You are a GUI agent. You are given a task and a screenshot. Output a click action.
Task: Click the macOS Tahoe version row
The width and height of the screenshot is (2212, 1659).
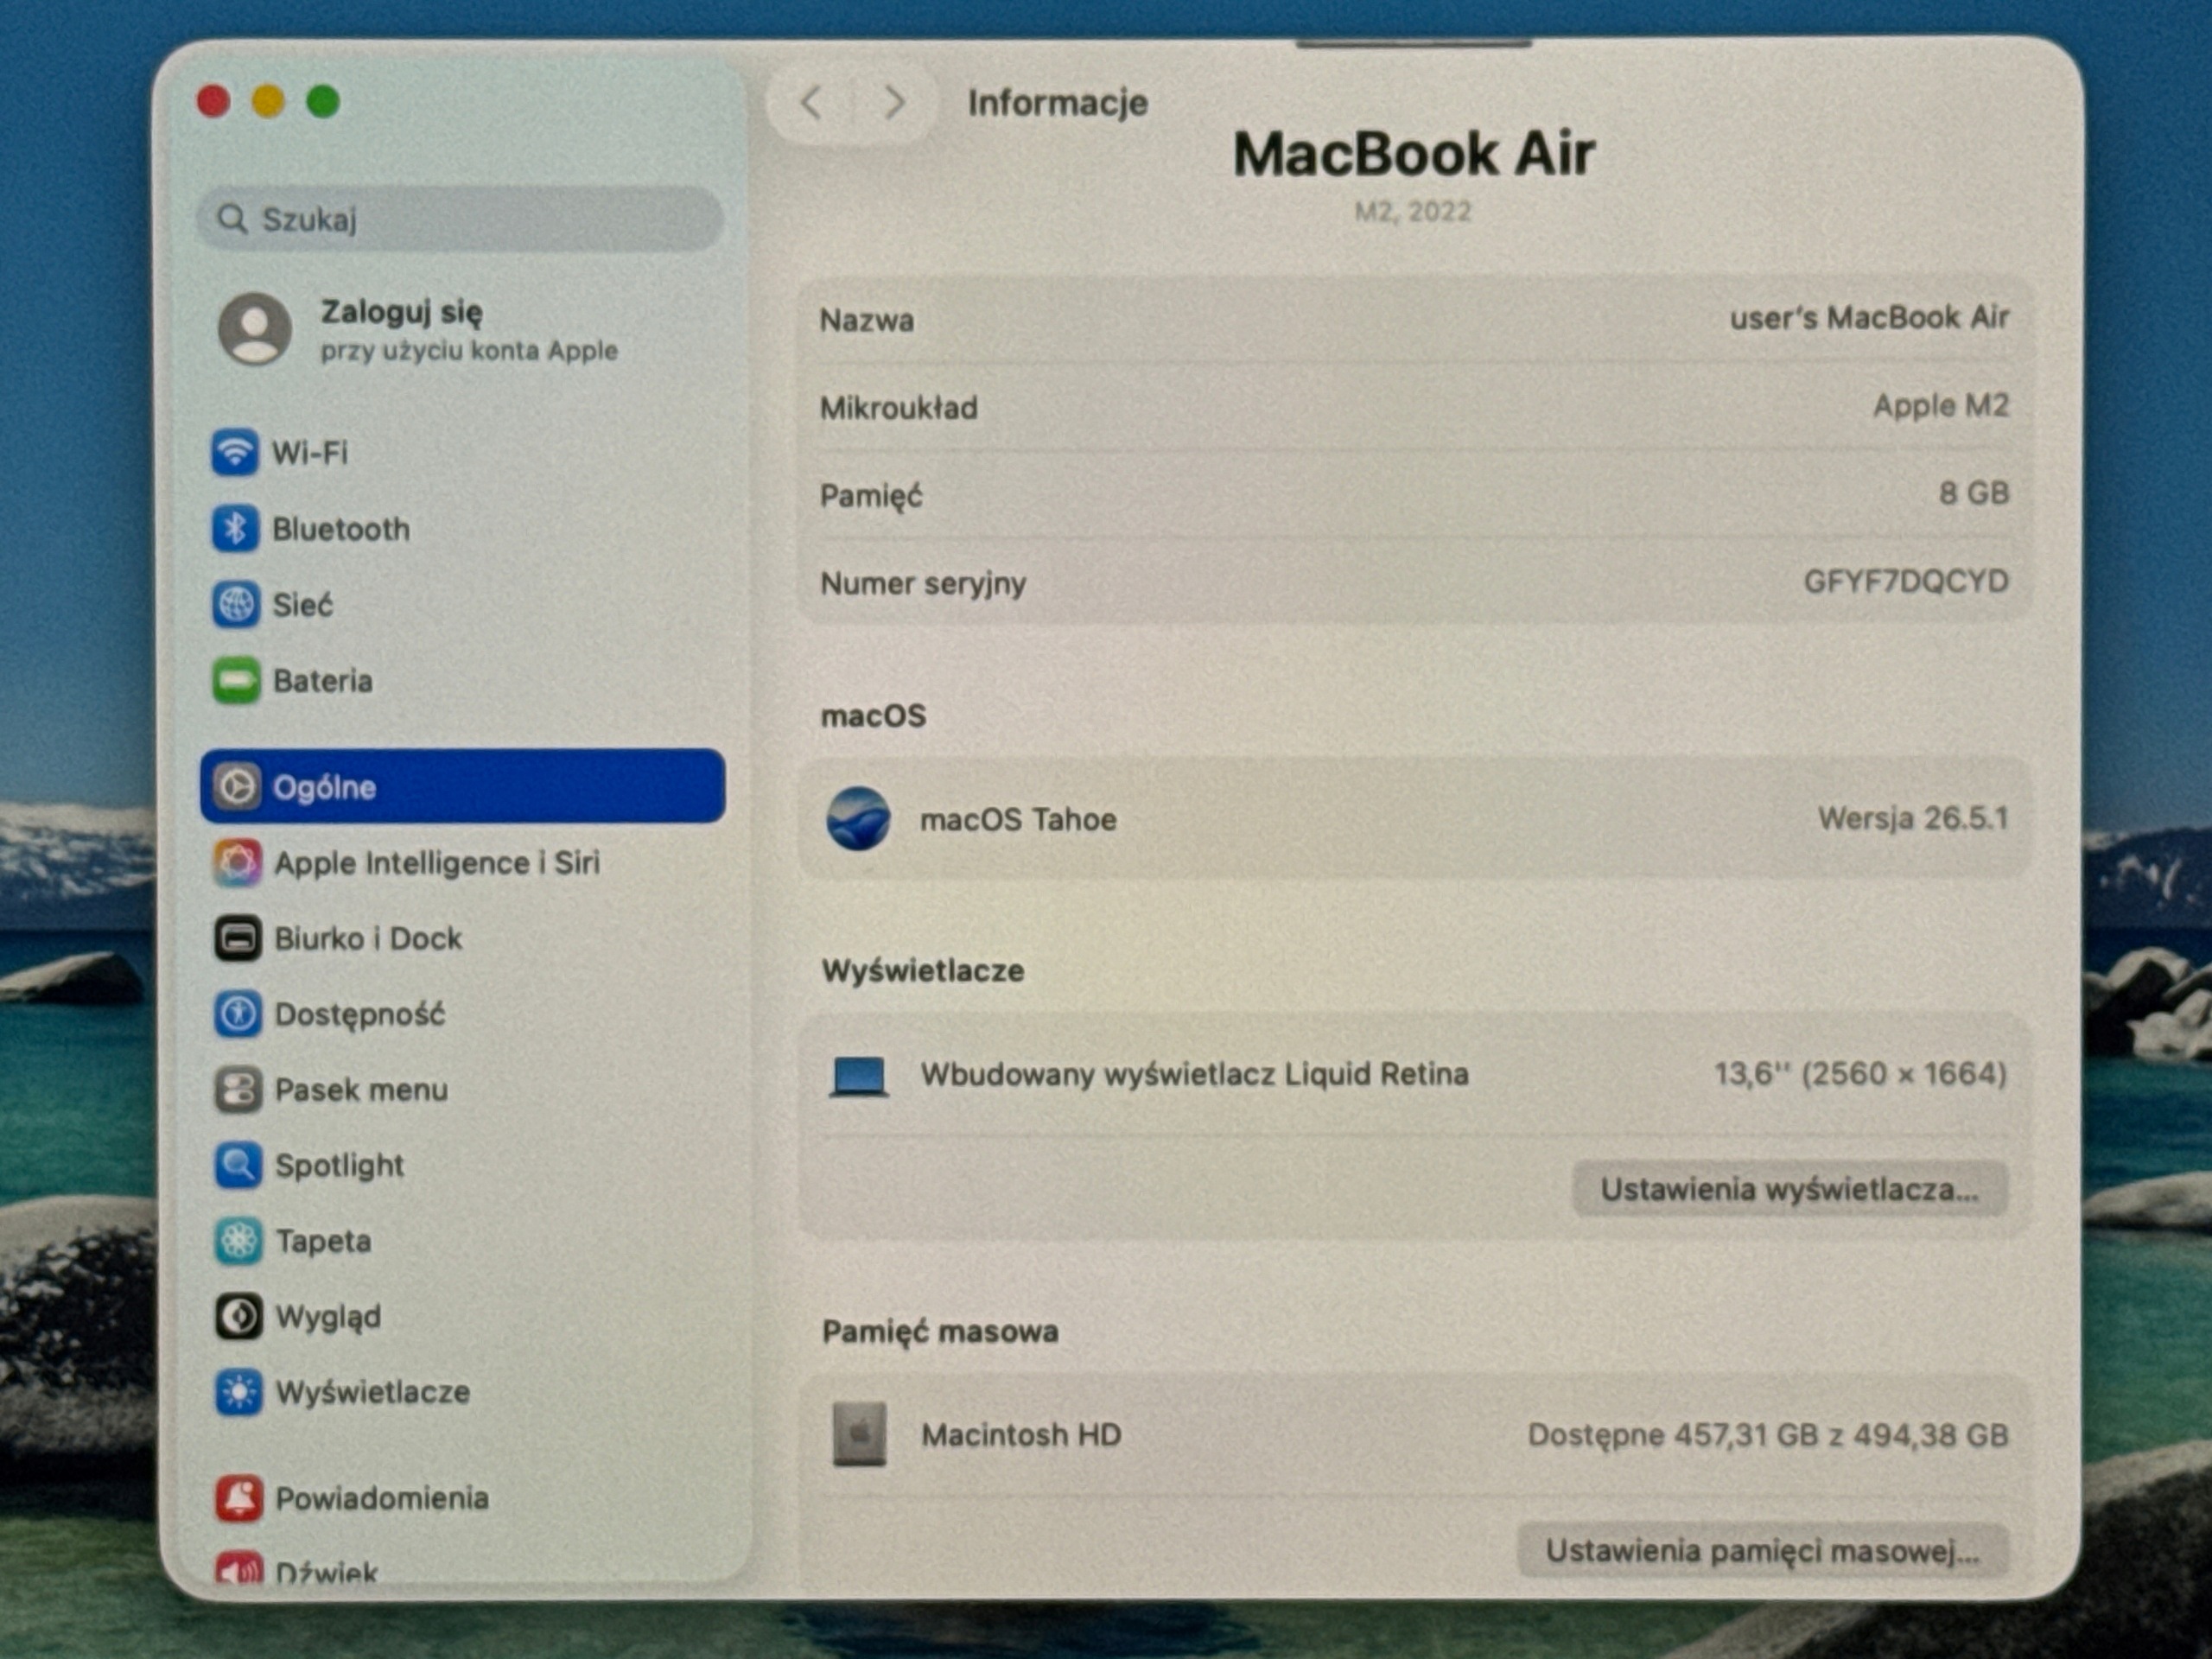click(1414, 819)
